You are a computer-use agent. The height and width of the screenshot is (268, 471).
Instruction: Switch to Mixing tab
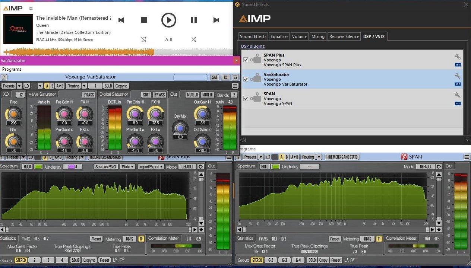[318, 36]
